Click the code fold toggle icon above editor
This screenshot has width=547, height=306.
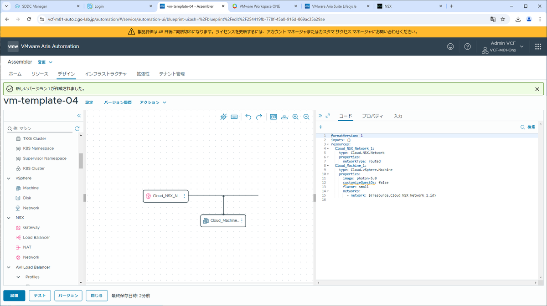tap(320, 127)
